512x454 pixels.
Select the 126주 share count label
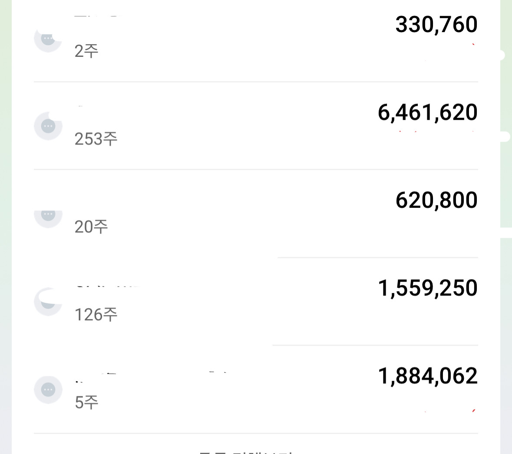(x=96, y=315)
